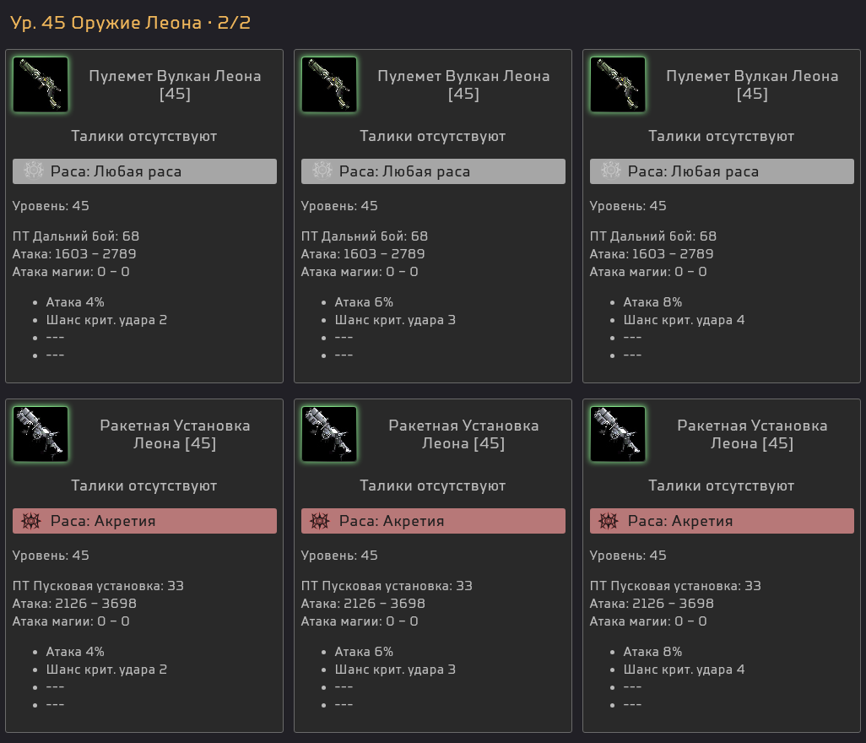The image size is (866, 743).
Task: Click ПТ Дальний бой: 68 in the Вулкан Атака 6% card
Action: [x=365, y=236]
